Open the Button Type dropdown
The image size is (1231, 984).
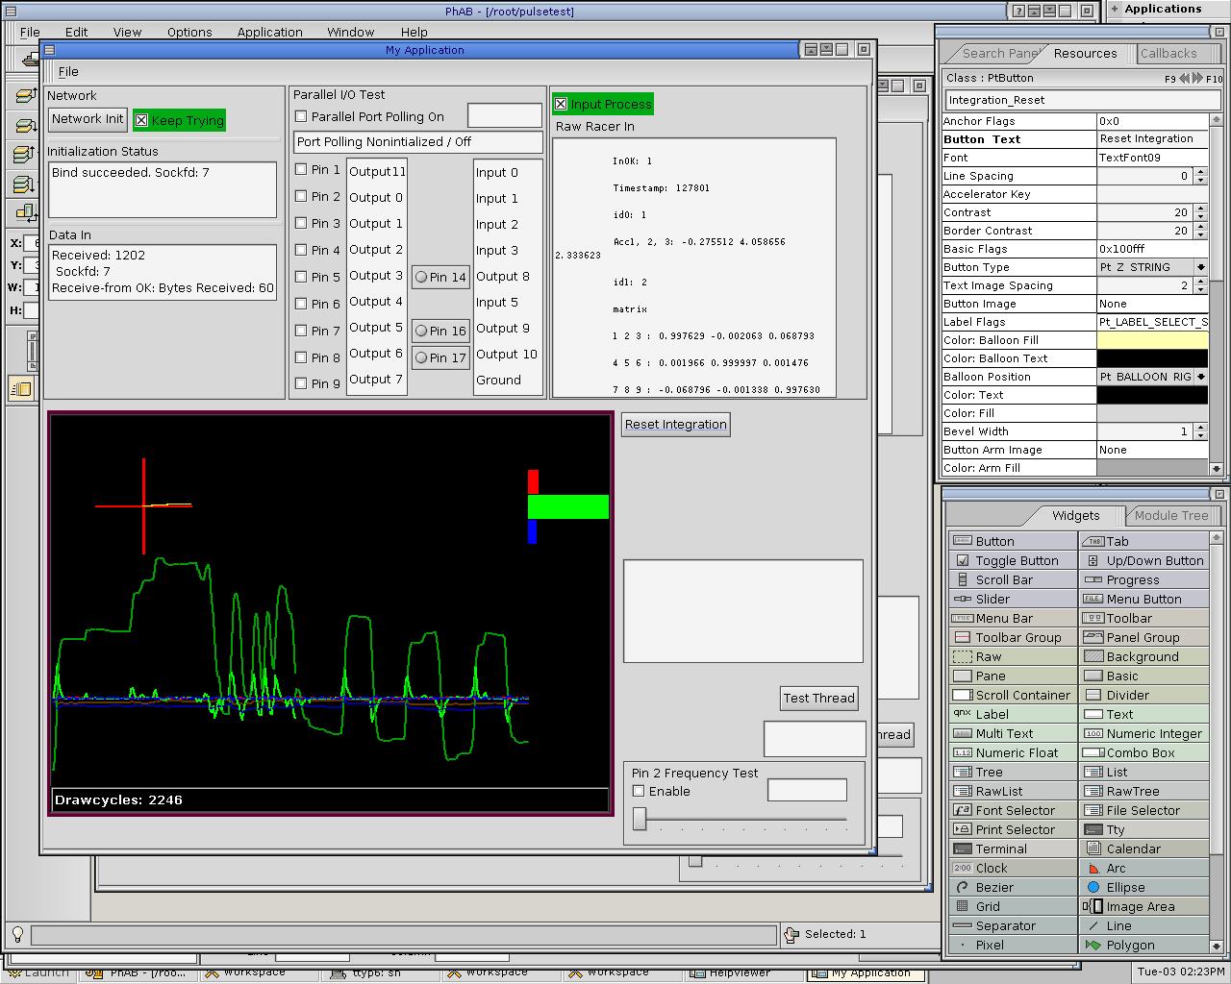(1200, 267)
